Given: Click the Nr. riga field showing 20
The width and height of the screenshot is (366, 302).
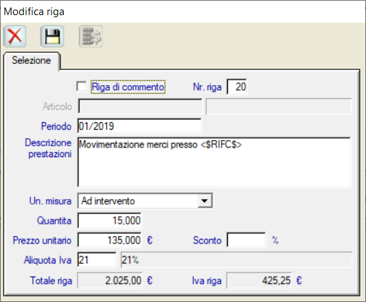Looking at the screenshot, I should coord(237,86).
